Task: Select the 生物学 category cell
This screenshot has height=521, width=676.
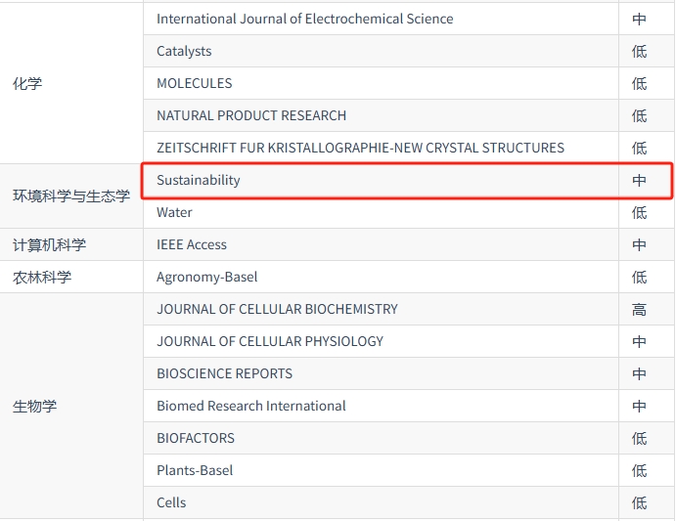Action: (34, 406)
